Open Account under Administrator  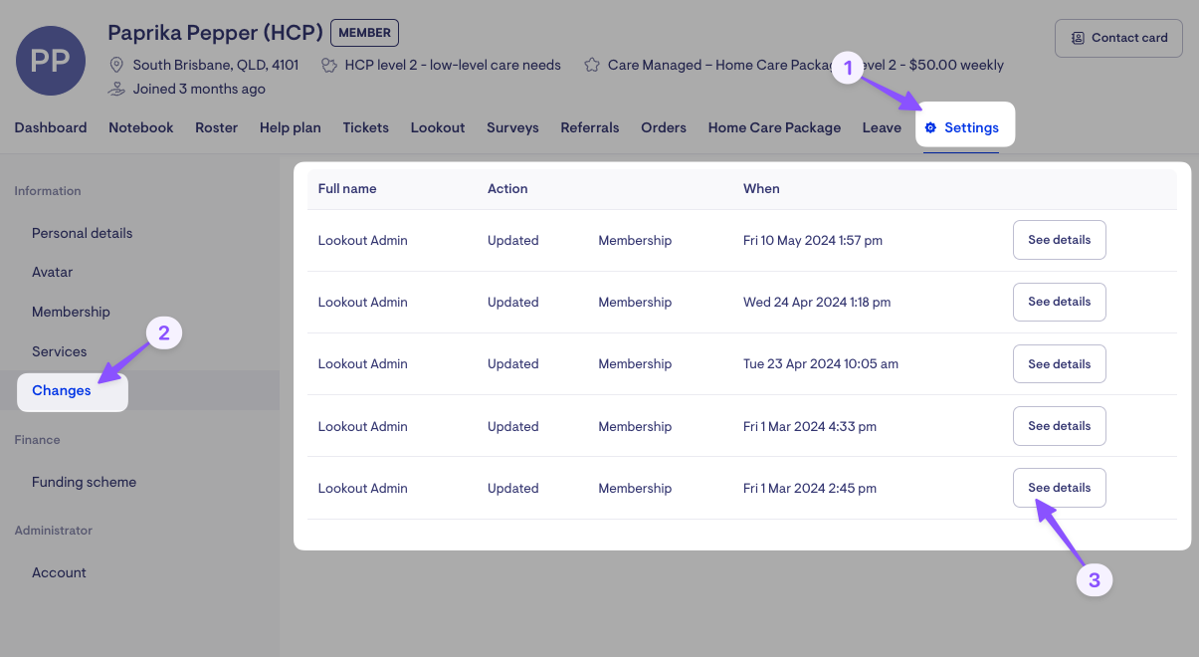pyautogui.click(x=59, y=572)
